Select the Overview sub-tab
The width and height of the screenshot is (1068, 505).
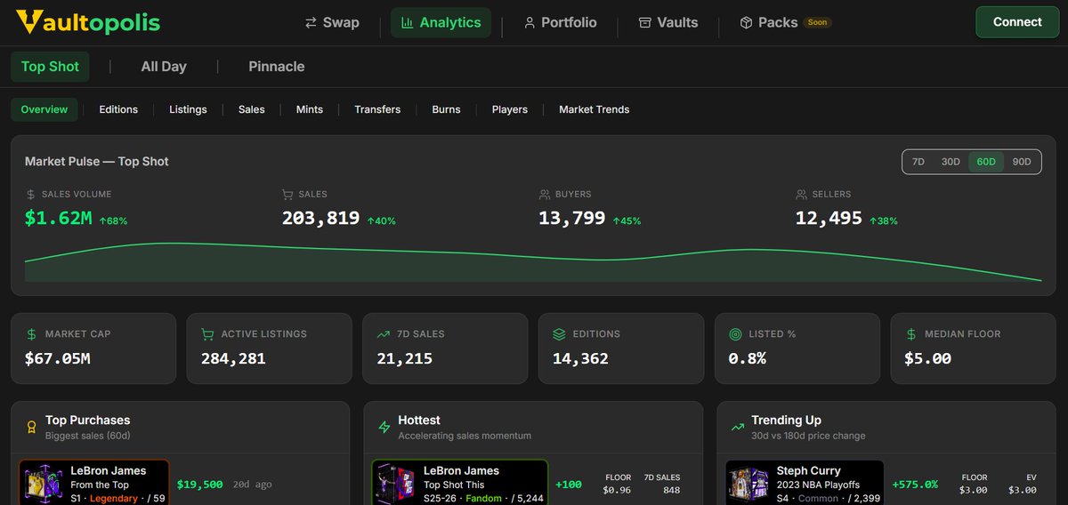44,109
